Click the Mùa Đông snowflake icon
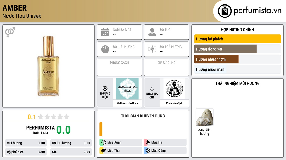Screen dimensions: 286x160 [x=148, y=151]
